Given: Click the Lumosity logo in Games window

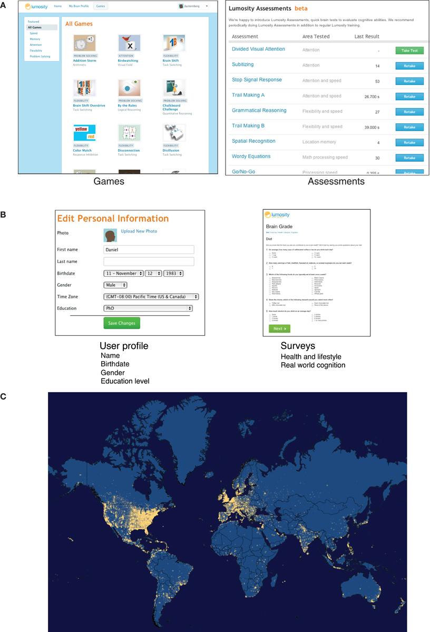Looking at the screenshot, I should coord(36,6).
